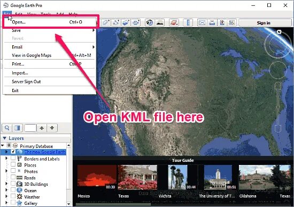This screenshot has width=294, height=207.
Task: Click the Add Image Overlay toolbar icon
Action: click(x=126, y=22)
